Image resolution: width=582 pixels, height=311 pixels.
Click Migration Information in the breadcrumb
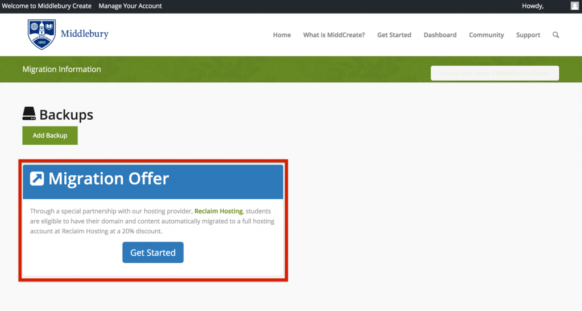tap(523, 73)
